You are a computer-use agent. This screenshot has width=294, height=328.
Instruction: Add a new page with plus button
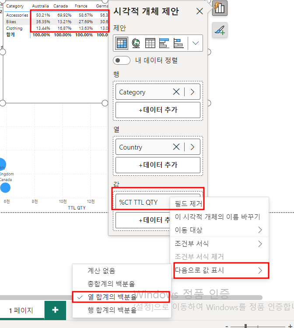tap(55, 310)
